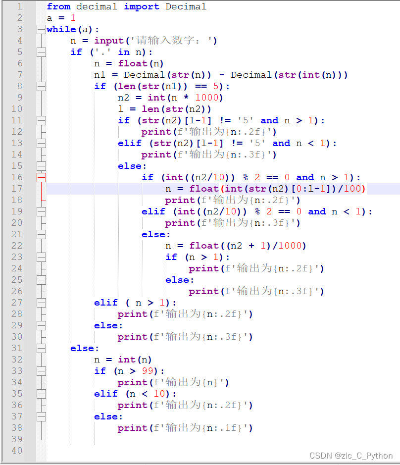Click 'if (n > 99):' condition

(x=129, y=371)
